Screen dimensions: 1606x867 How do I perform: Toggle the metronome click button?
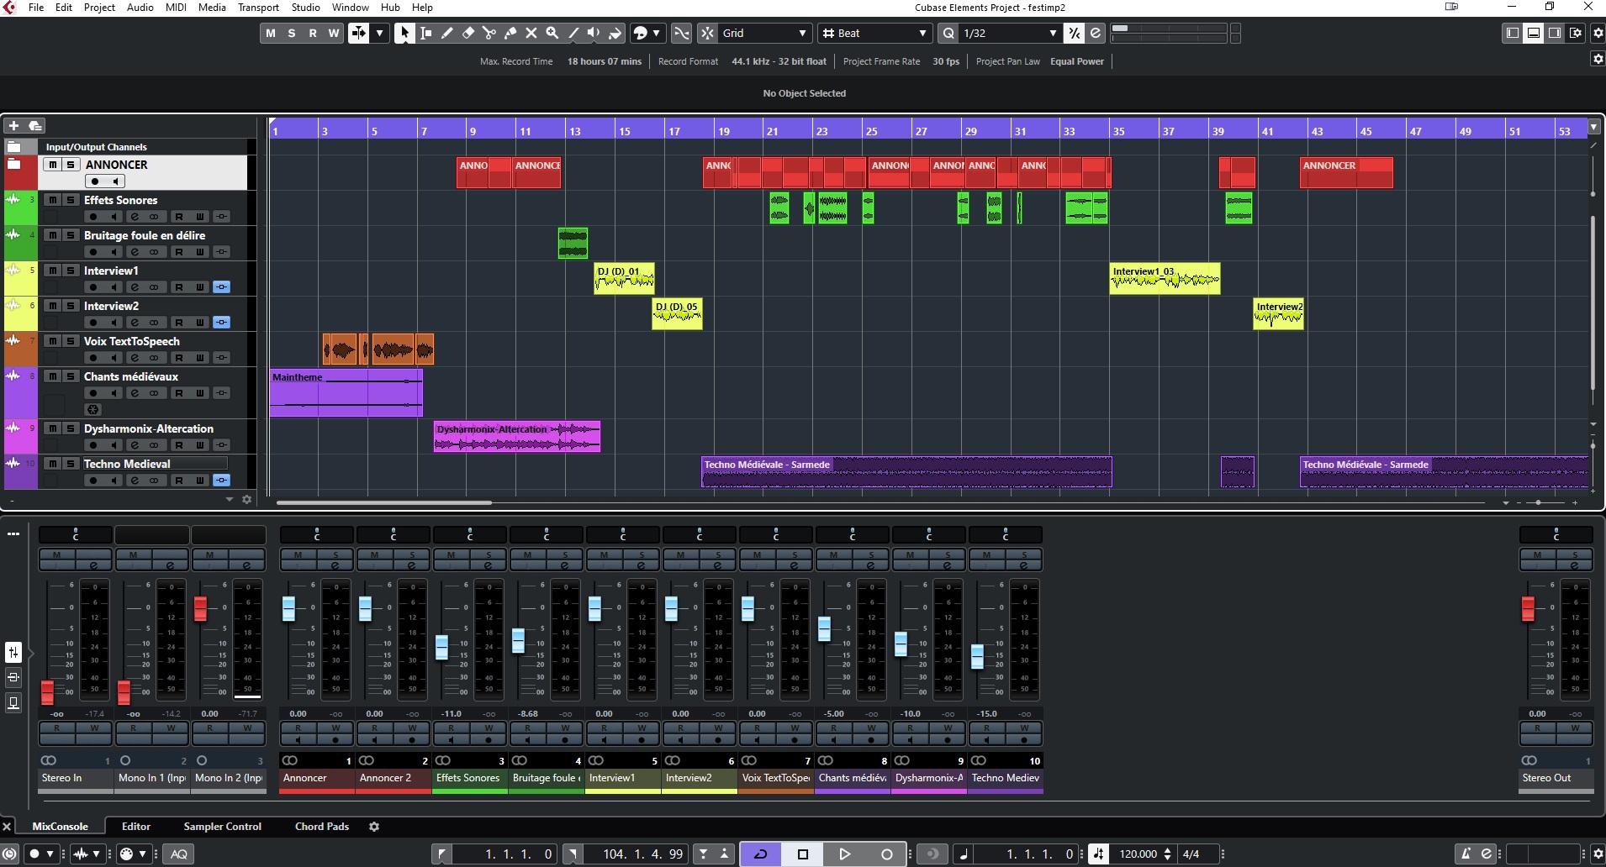(1466, 854)
